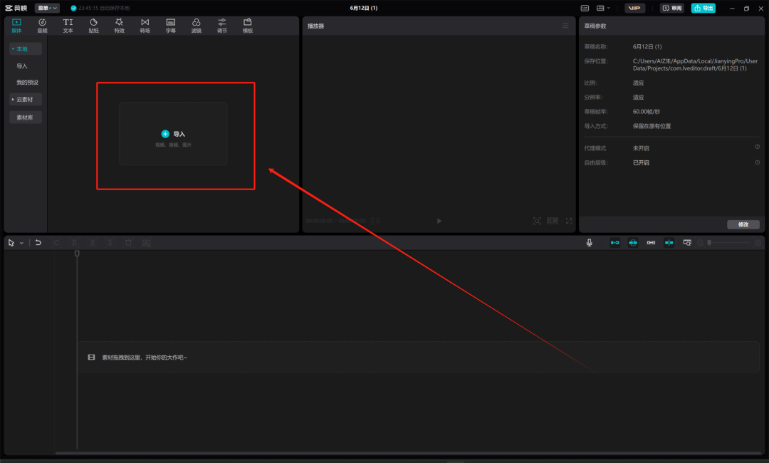The width and height of the screenshot is (769, 463).
Task: Open the selection cursor mode dropdown arrow
Action: [x=21, y=243]
